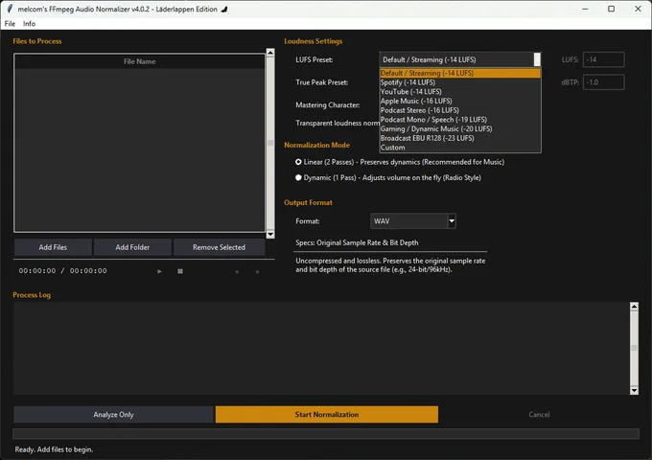The width and height of the screenshot is (652, 460).
Task: Maximize the Audio Normalizer window
Action: click(x=612, y=9)
